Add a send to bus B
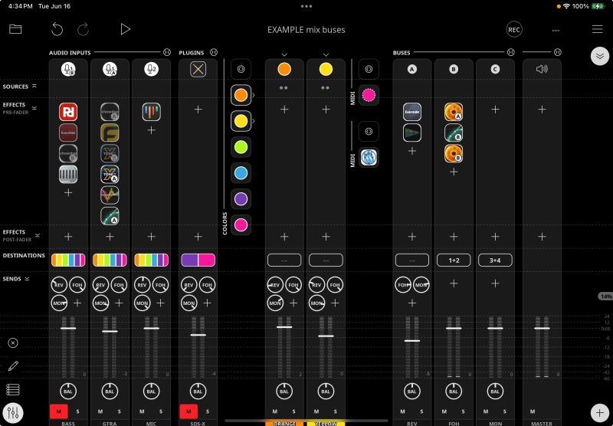613x426 pixels. [x=454, y=283]
